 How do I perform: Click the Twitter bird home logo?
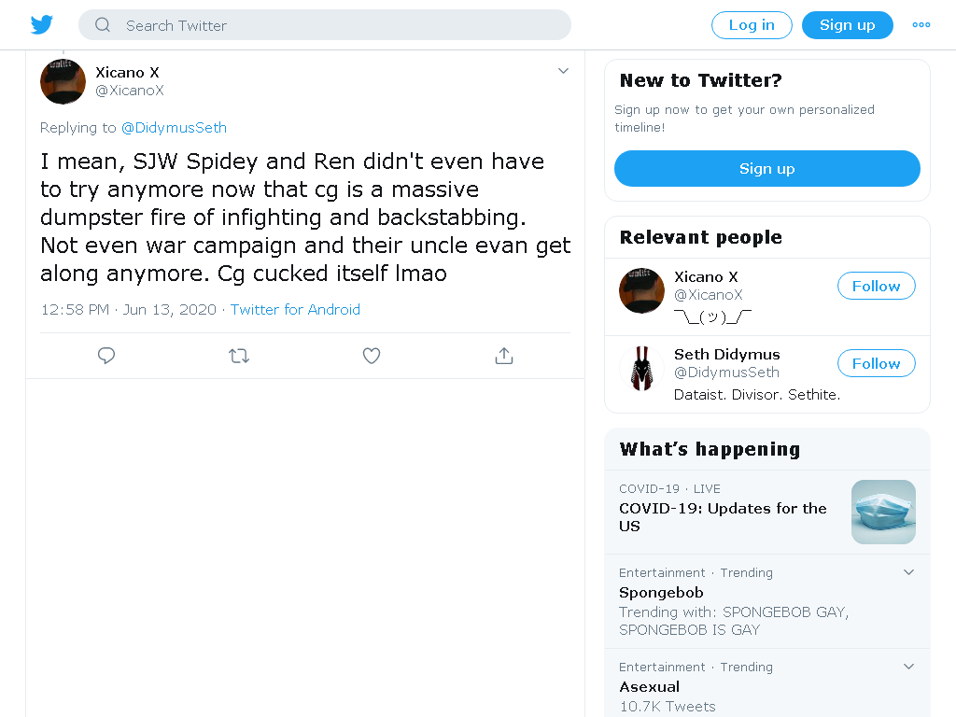(x=41, y=25)
